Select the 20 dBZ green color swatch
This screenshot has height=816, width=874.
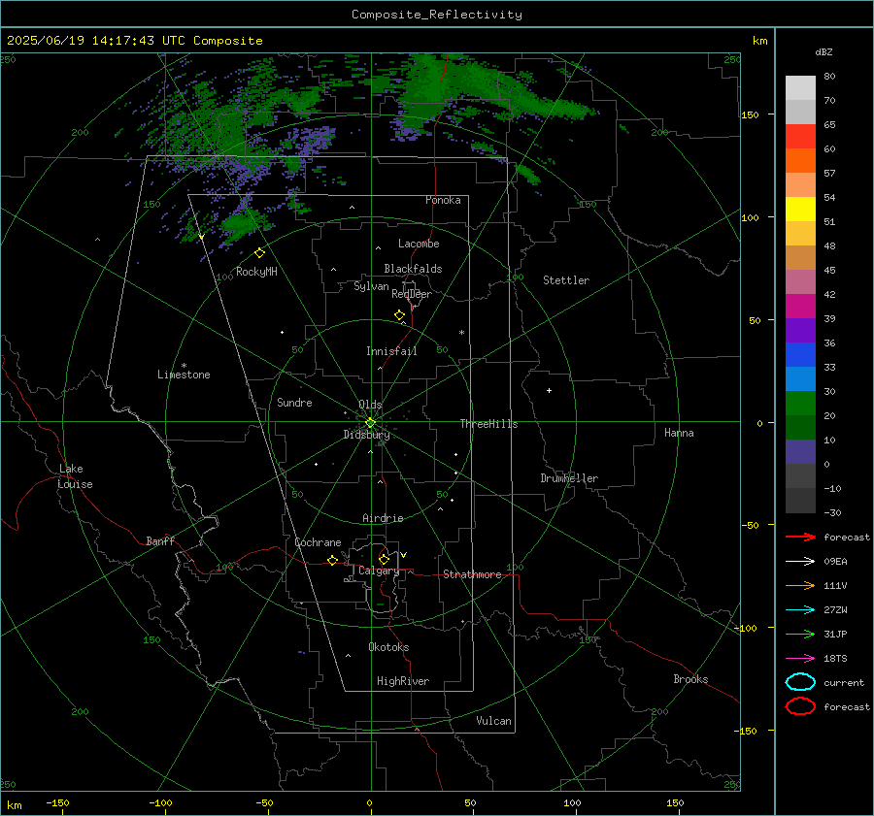[800, 404]
